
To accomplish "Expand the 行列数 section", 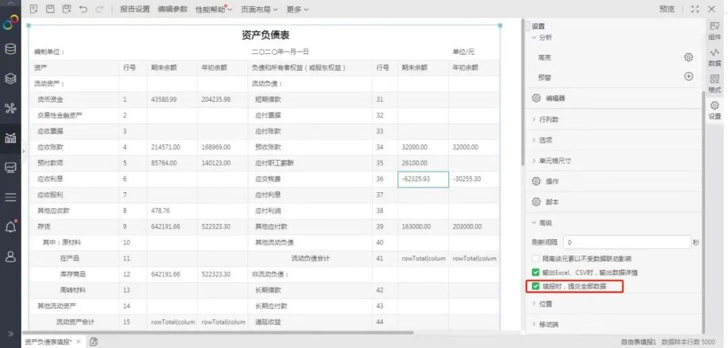I will 545,119.
